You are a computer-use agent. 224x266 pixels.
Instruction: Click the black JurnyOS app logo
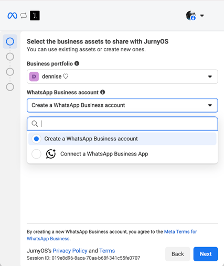35,16
